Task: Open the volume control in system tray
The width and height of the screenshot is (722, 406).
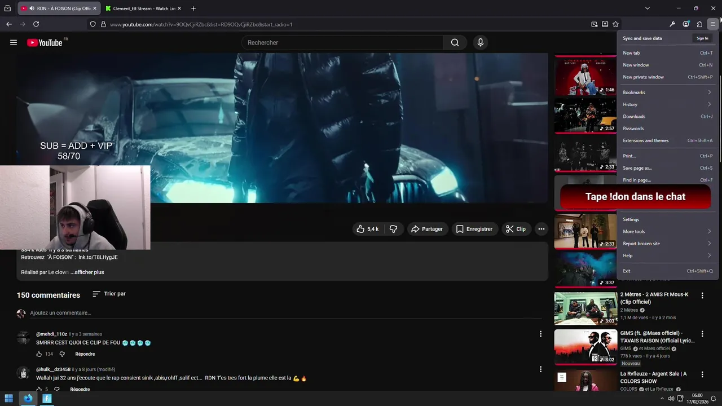Action: (671, 399)
